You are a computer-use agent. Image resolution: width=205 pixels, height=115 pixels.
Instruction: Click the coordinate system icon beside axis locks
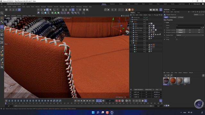point(19,10)
